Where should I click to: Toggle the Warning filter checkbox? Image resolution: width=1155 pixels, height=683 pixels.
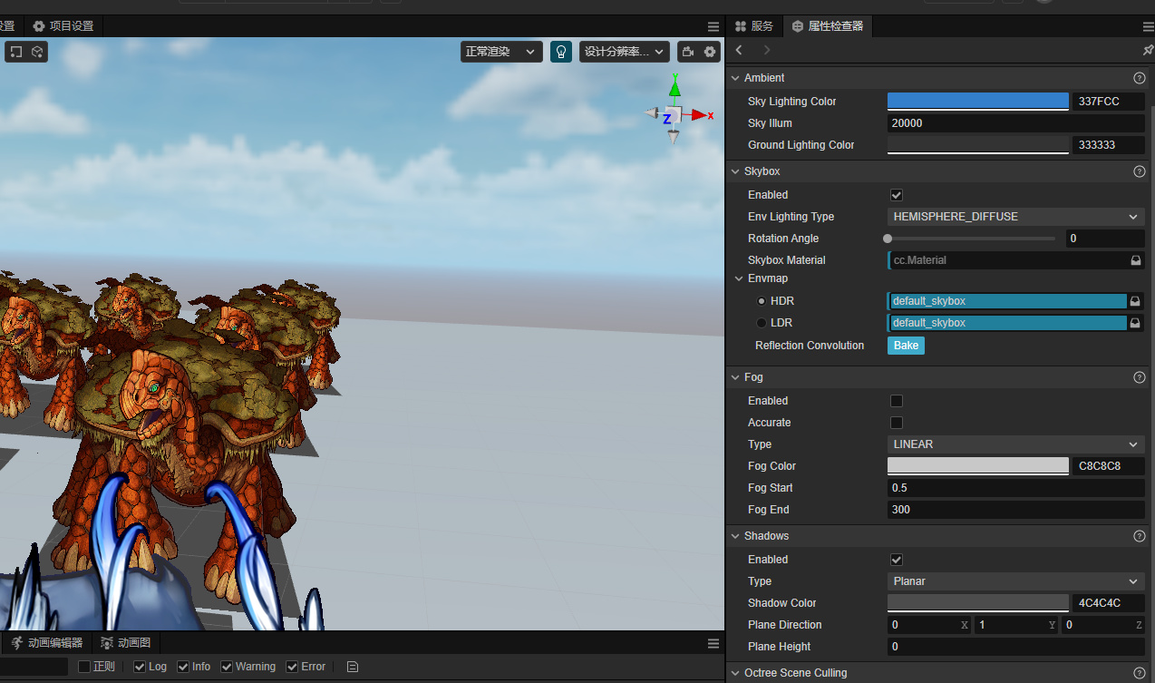[227, 667]
